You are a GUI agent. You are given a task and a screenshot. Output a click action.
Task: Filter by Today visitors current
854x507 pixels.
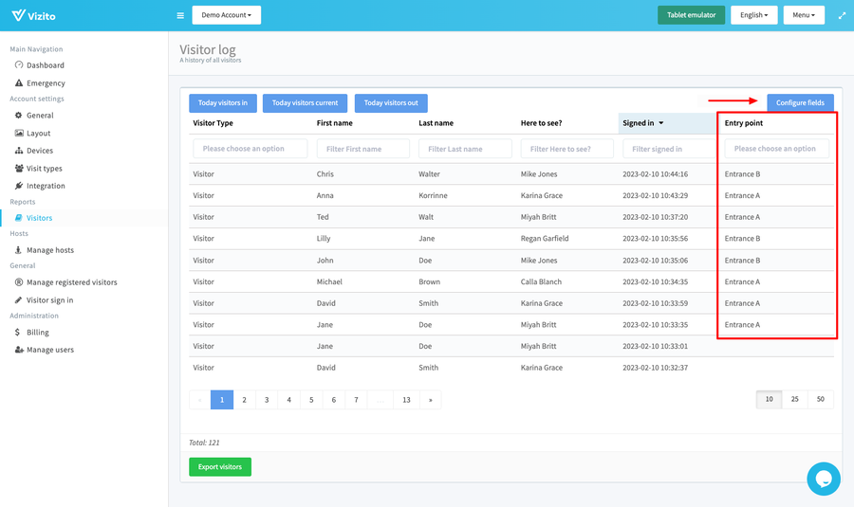[x=305, y=103]
